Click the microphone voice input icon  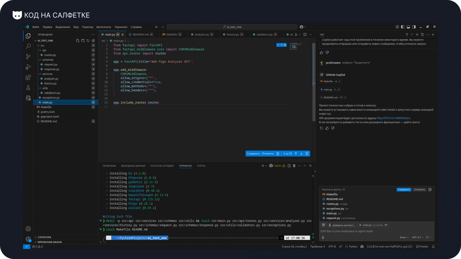point(323,237)
